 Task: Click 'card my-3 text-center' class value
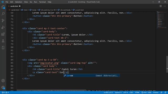[x=51, y=28]
